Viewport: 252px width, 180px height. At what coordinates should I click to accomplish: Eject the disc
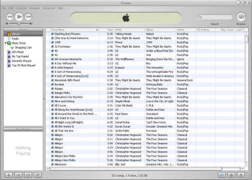click(x=241, y=175)
